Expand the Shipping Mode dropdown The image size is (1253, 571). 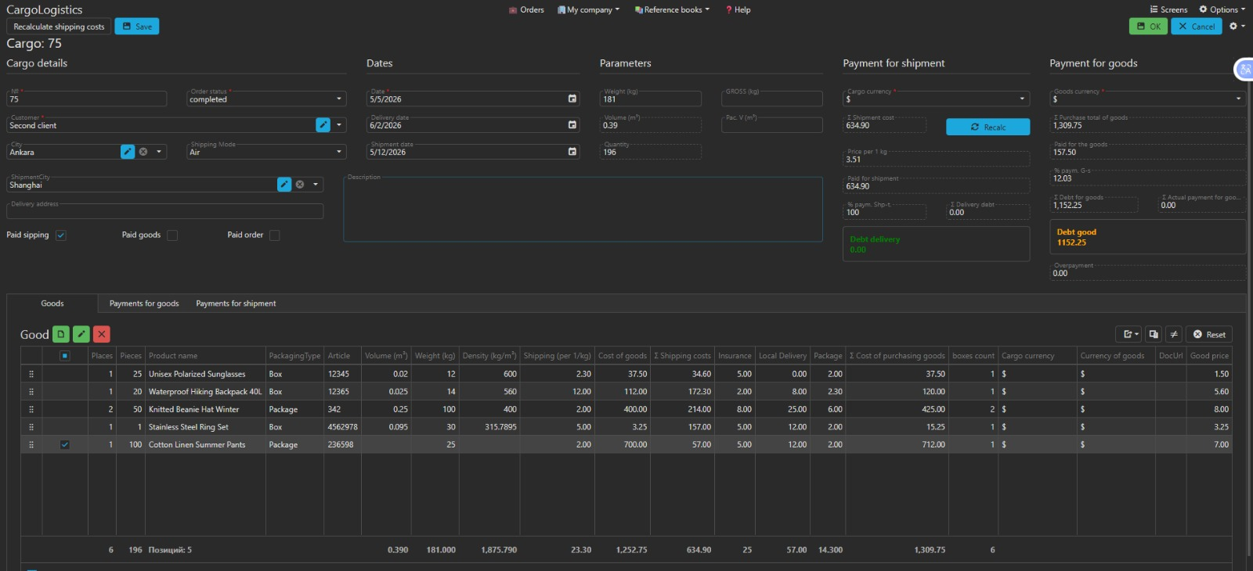point(339,152)
